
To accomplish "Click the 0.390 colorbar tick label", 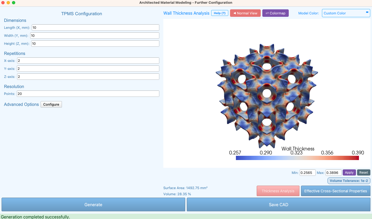I will coord(358,153).
